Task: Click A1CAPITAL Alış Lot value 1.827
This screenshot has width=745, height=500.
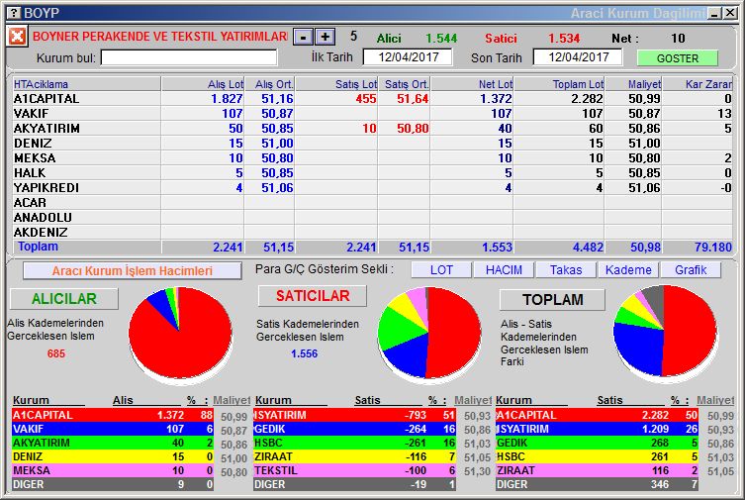Action: coord(227,99)
